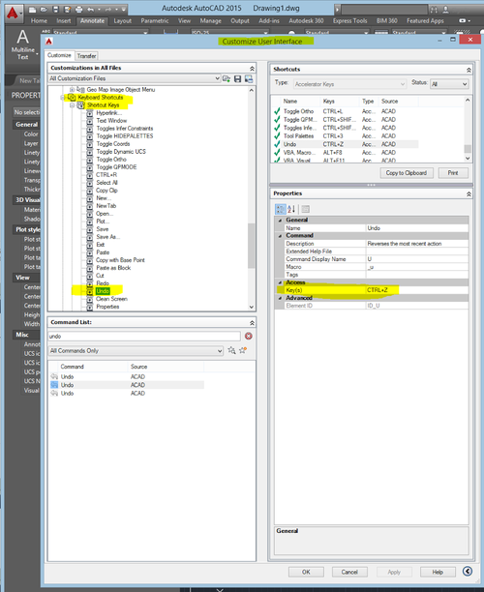This screenshot has width=484, height=592.
Task: Expand the Geo Map Image Object Menu node
Action: point(72,90)
